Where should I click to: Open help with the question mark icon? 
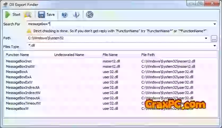[x=65, y=15]
